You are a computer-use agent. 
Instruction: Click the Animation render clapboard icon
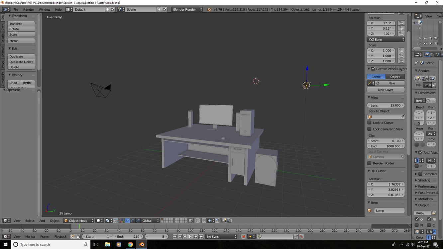pos(426,78)
